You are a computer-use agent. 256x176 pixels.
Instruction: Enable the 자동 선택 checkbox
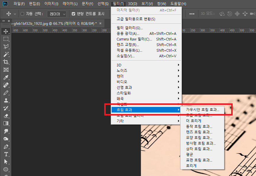[22, 14]
